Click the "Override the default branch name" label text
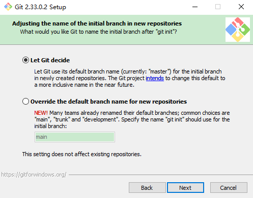The image size is (253, 198). [108, 102]
